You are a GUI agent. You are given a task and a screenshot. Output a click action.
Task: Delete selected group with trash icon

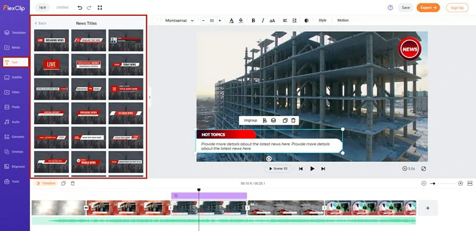[294, 120]
